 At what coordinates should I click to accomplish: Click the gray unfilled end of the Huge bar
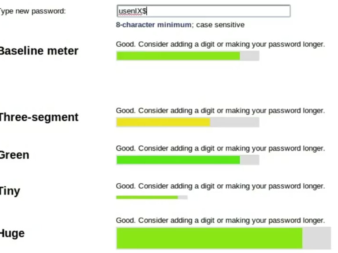[x=316, y=238]
